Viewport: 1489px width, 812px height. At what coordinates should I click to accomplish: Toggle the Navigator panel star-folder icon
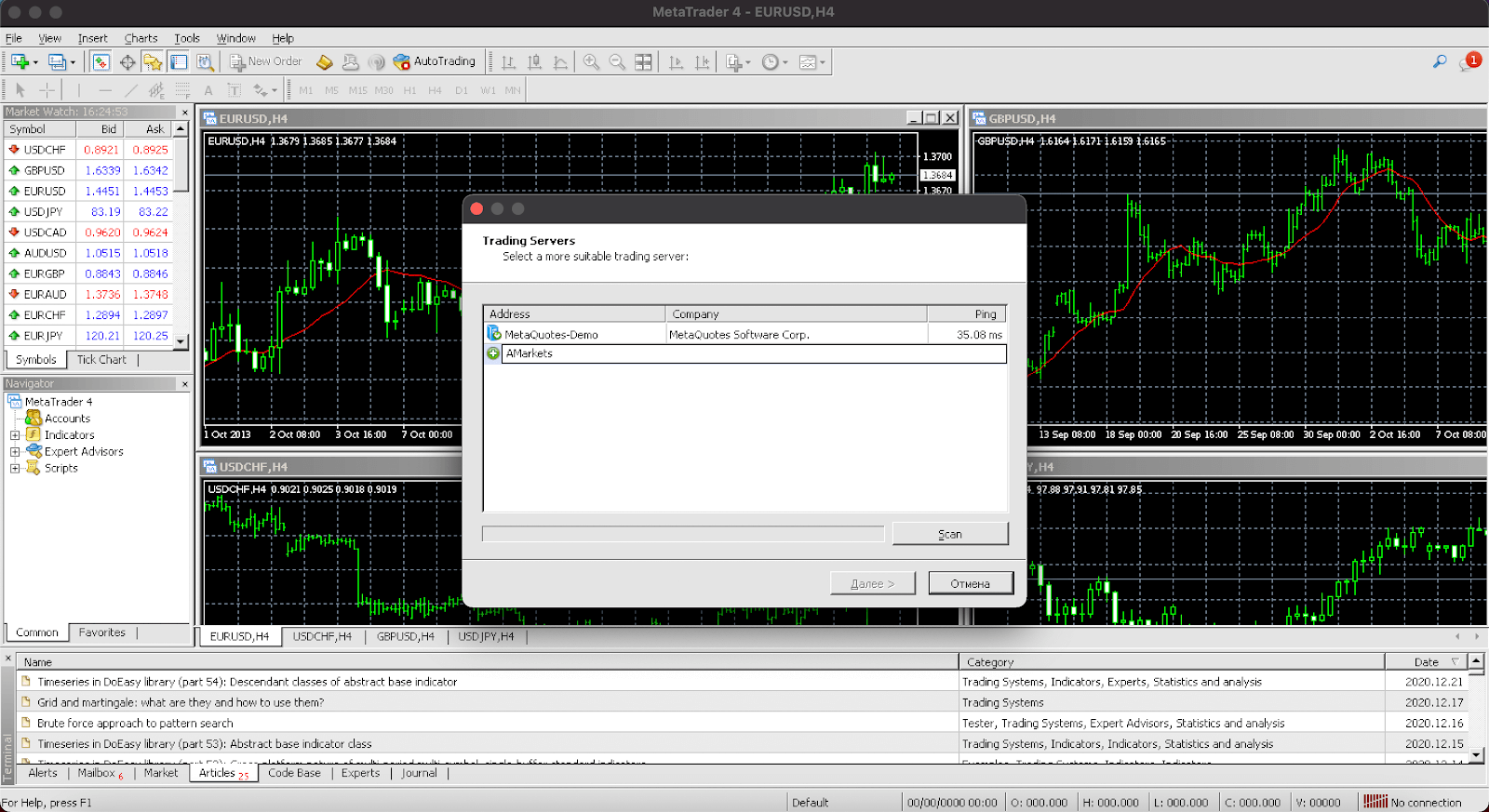click(153, 61)
